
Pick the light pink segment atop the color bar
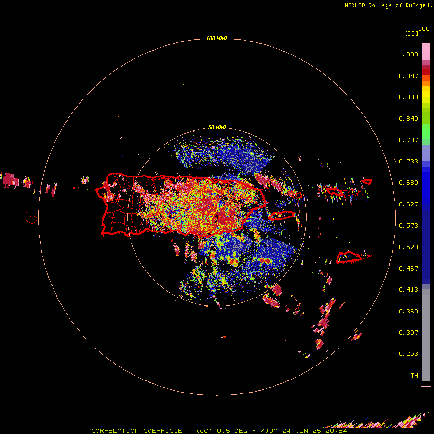(x=426, y=51)
